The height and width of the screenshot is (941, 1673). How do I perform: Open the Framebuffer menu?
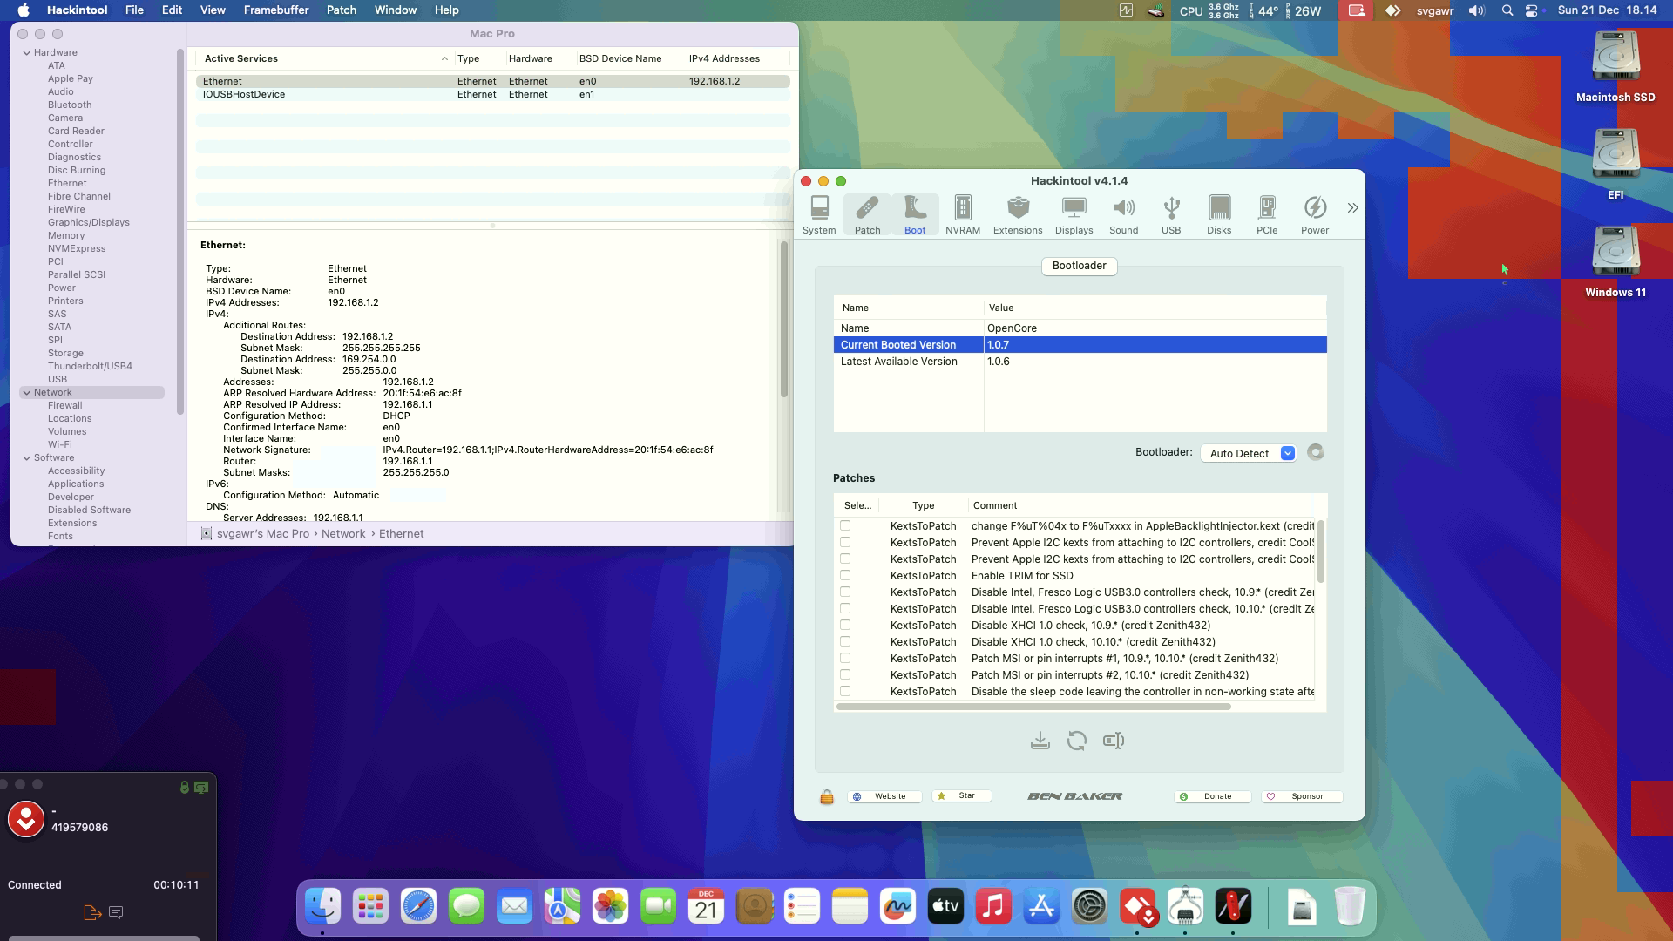point(276,10)
